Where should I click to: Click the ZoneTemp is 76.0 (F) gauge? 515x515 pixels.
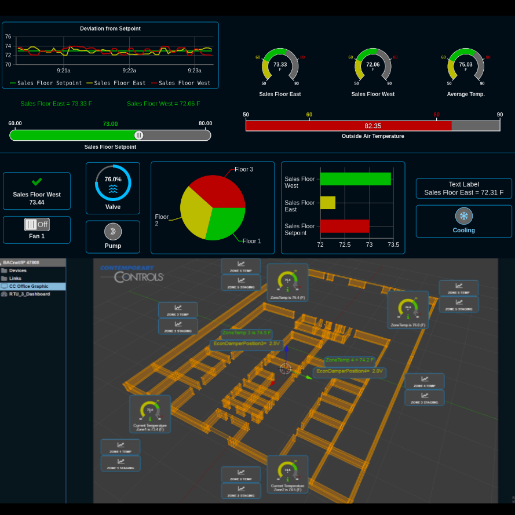408,310
